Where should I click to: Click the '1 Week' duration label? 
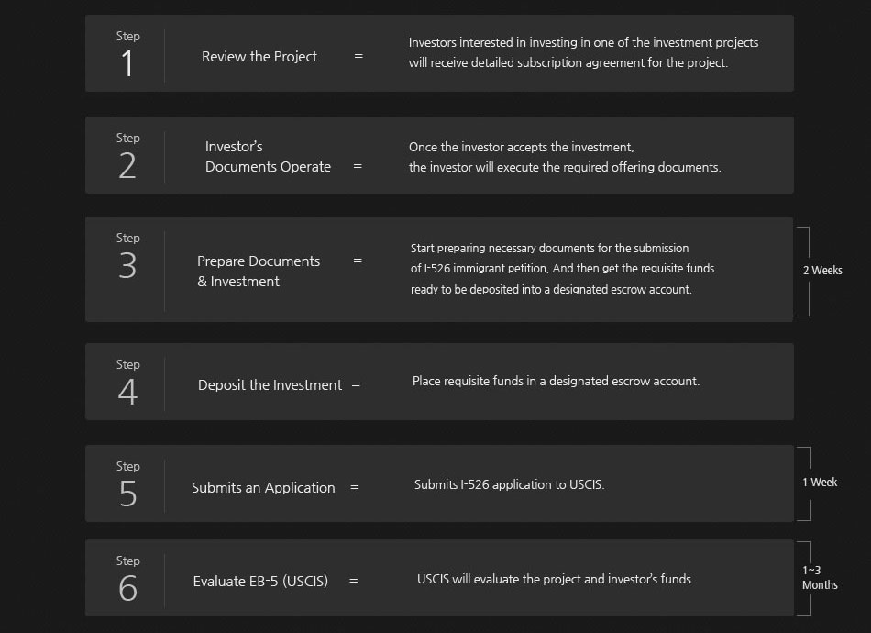tap(820, 483)
